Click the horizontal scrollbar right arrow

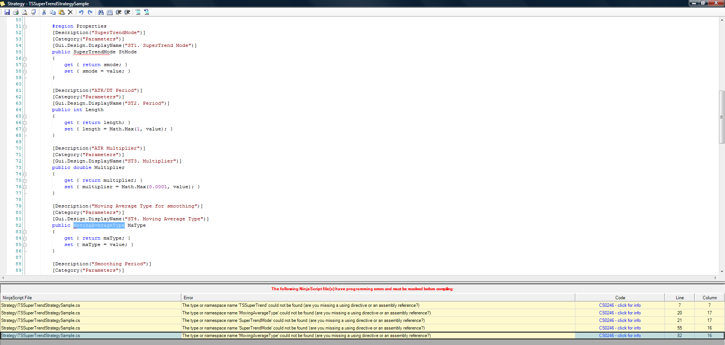tap(715, 278)
